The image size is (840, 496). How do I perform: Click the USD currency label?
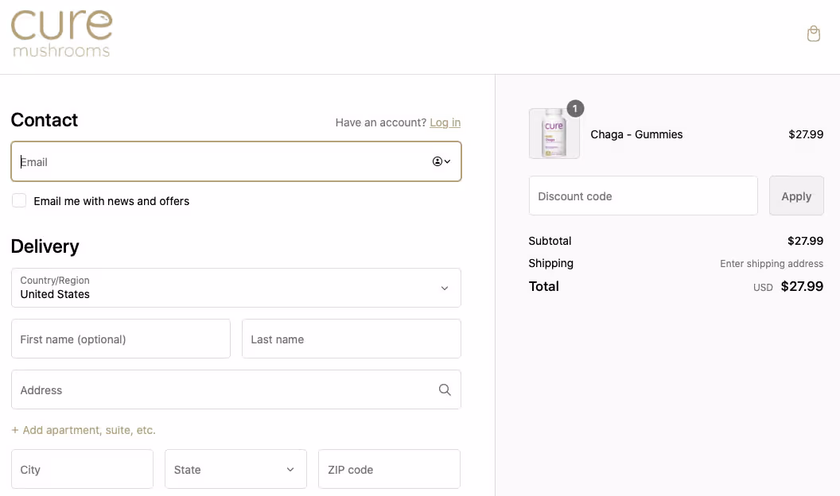[x=763, y=287]
